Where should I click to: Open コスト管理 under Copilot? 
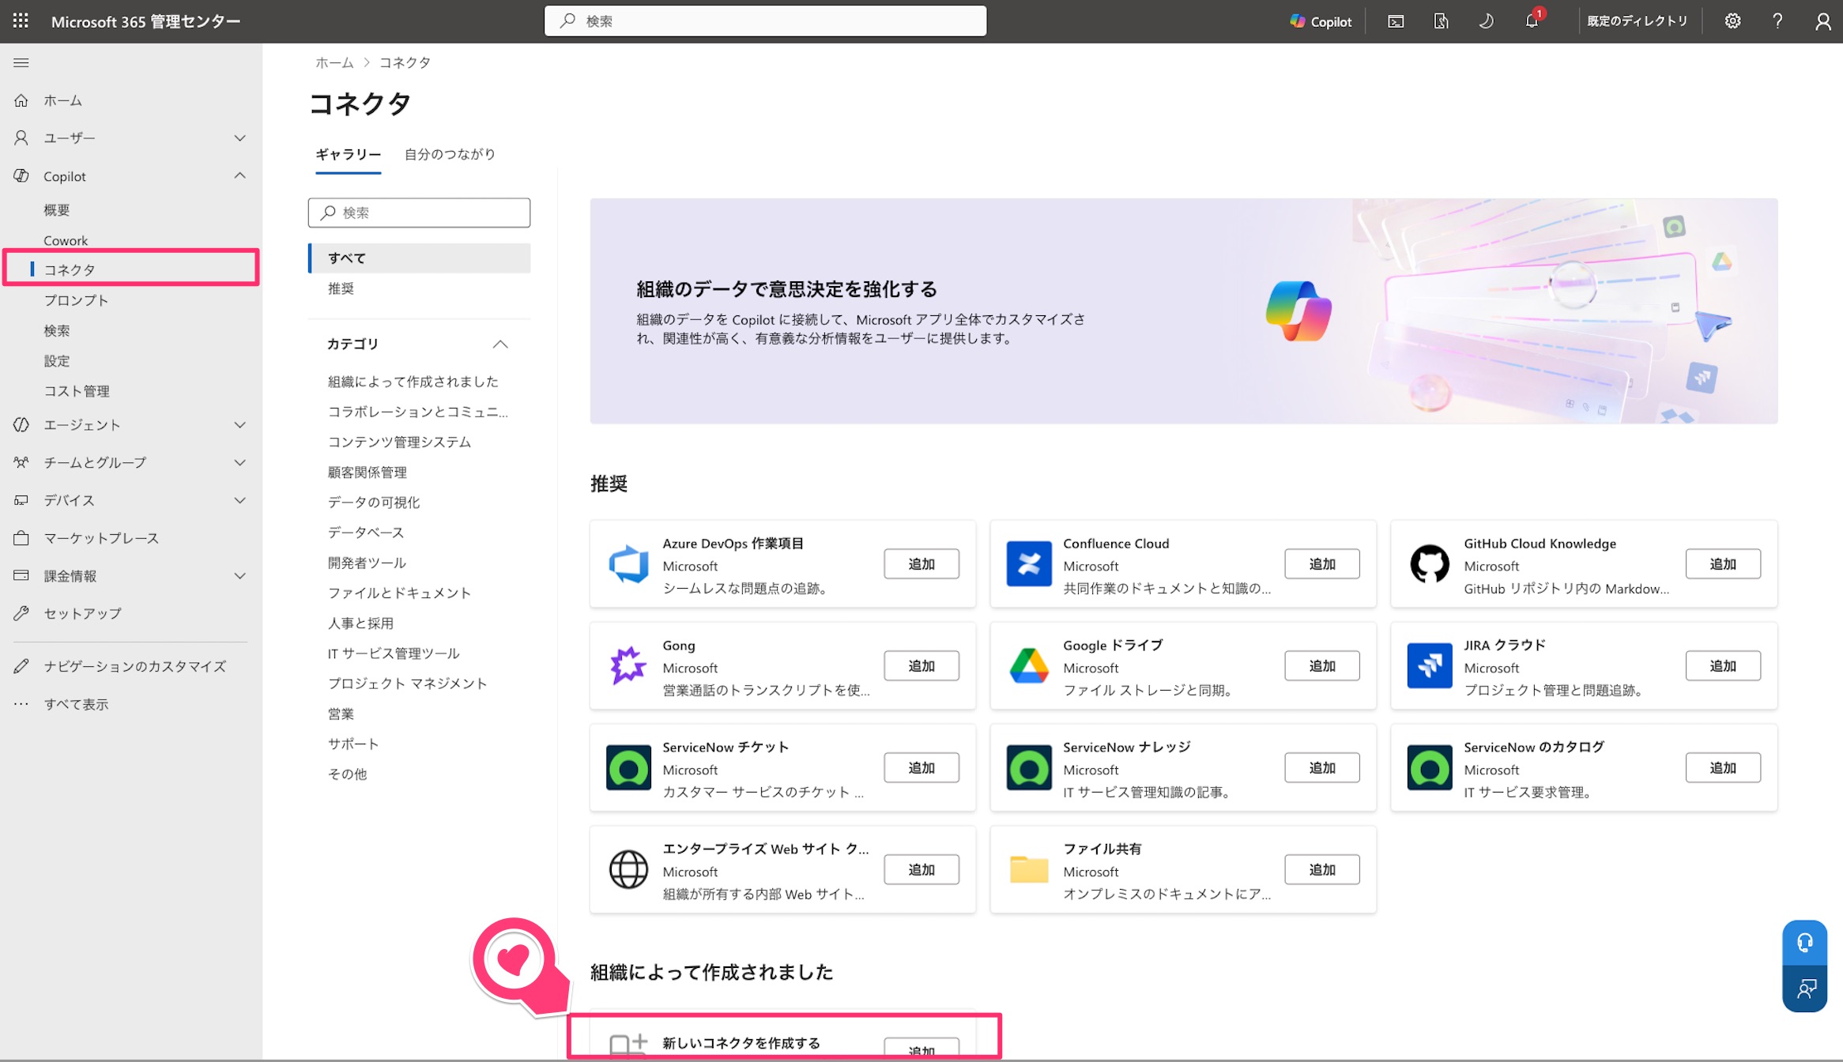click(x=77, y=391)
